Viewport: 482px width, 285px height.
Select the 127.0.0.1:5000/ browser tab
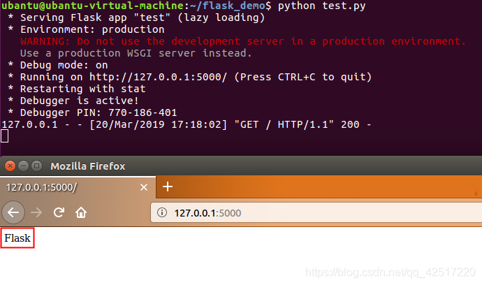(x=78, y=187)
